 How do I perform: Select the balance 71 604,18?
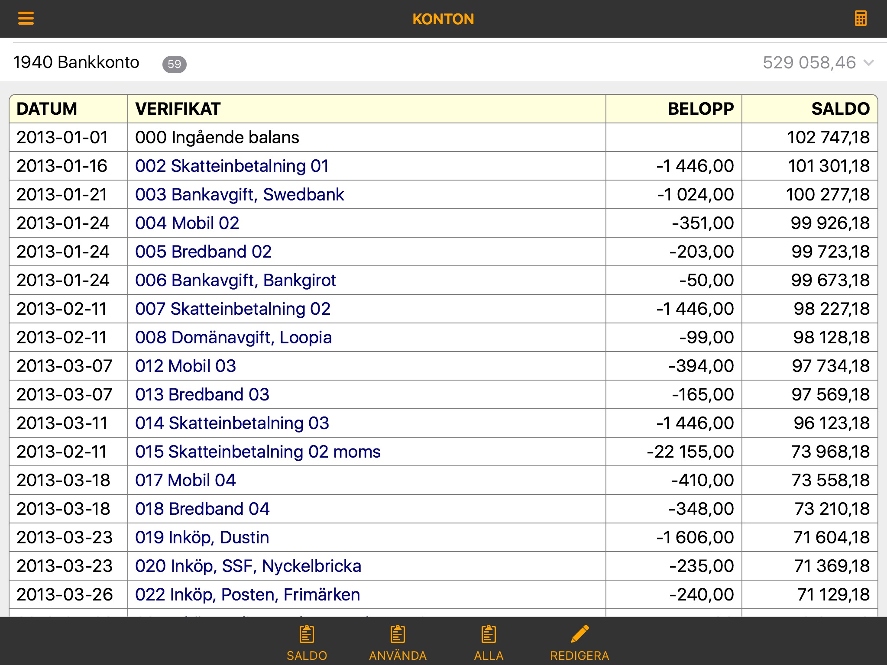(x=832, y=537)
